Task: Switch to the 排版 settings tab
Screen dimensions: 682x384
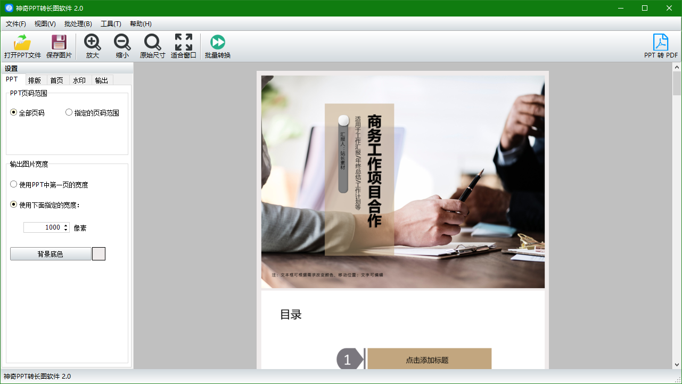Action: (35, 80)
